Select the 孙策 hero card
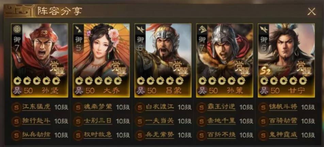Viewport: 324px width, 147px height. coord(225,60)
